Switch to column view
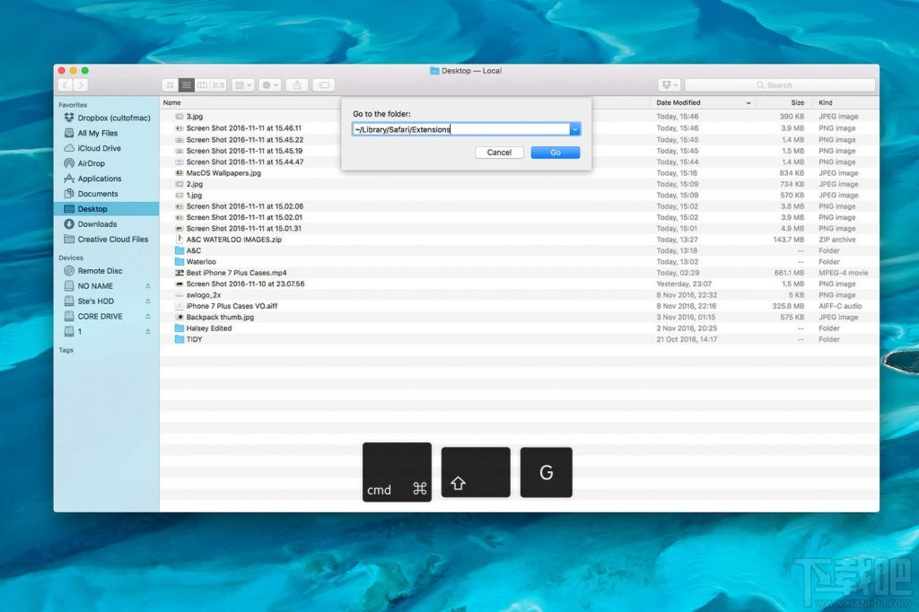 [x=202, y=85]
